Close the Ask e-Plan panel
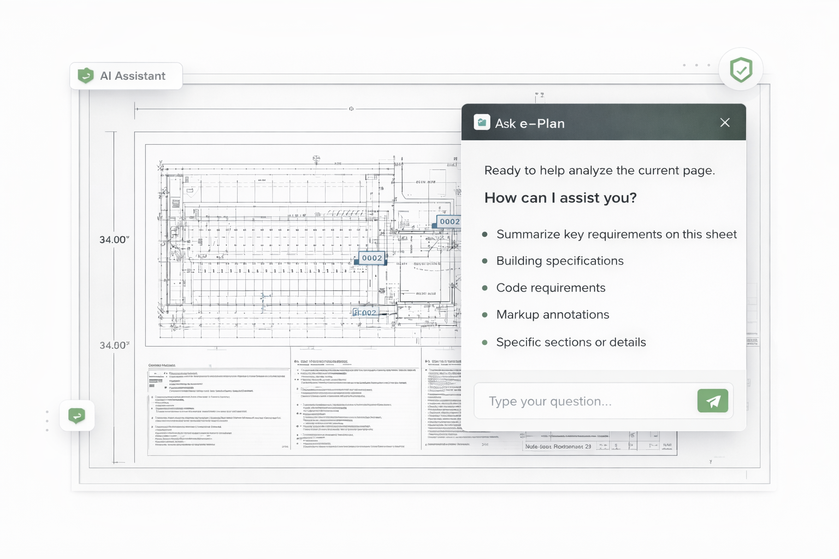 (x=725, y=123)
